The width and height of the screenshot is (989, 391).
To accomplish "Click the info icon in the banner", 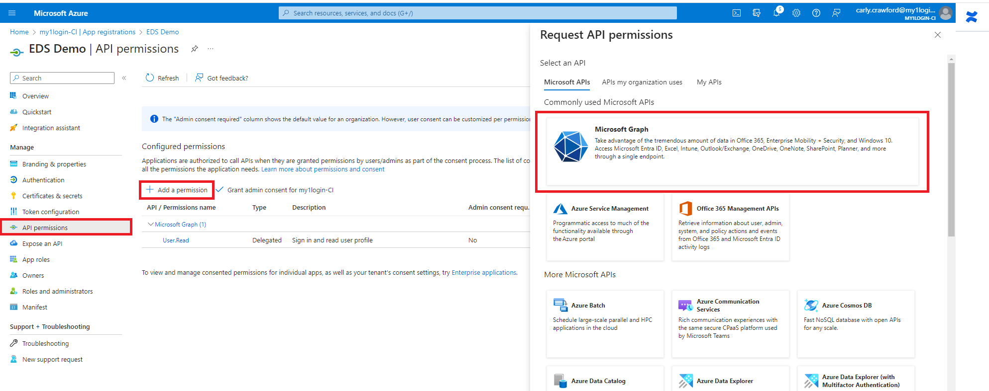I will pyautogui.click(x=154, y=119).
